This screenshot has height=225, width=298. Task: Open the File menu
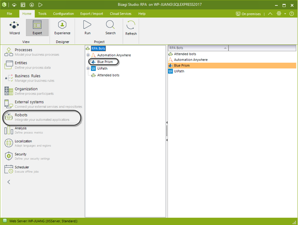click(10, 14)
